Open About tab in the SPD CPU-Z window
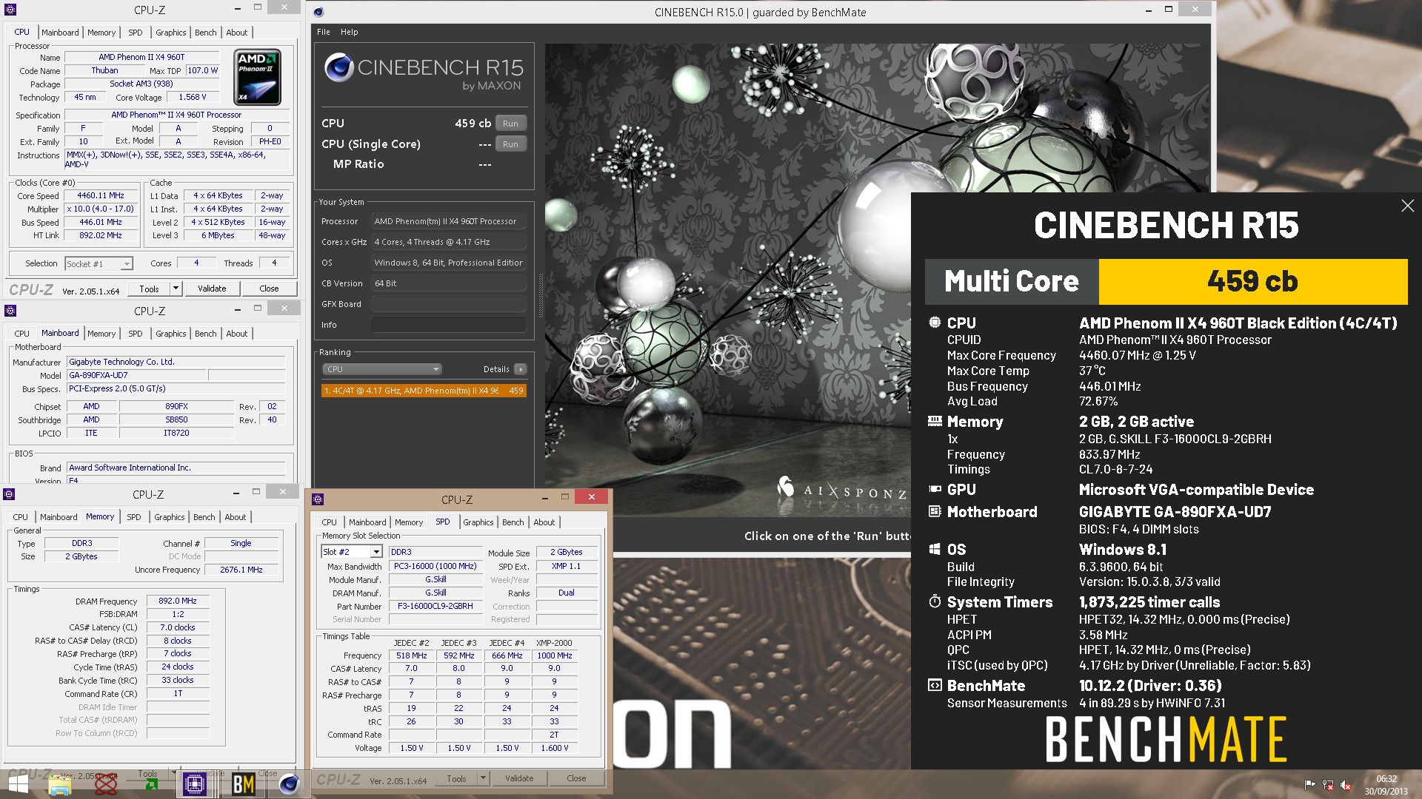This screenshot has width=1422, height=799. click(x=544, y=522)
